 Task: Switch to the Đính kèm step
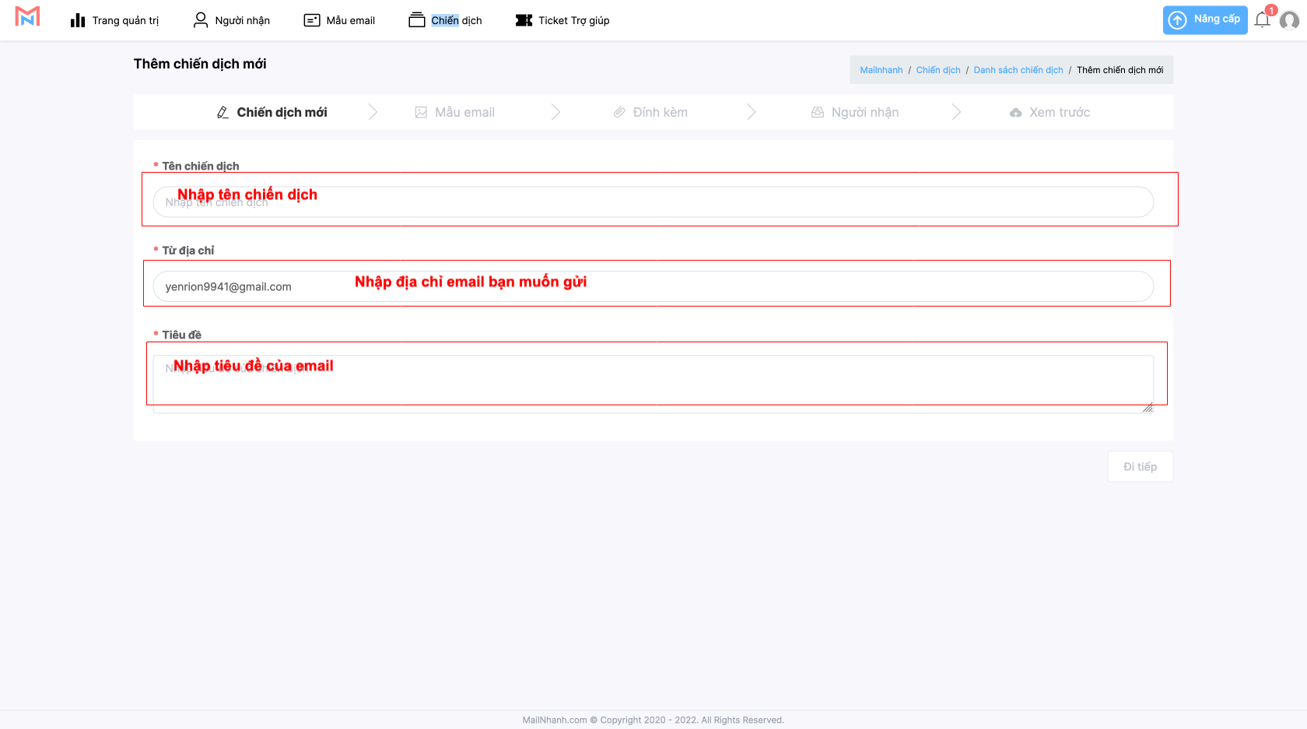tap(650, 113)
